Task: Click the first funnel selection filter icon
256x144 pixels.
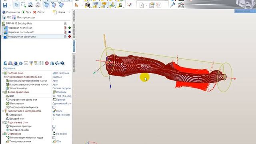Action: click(x=46, y=5)
